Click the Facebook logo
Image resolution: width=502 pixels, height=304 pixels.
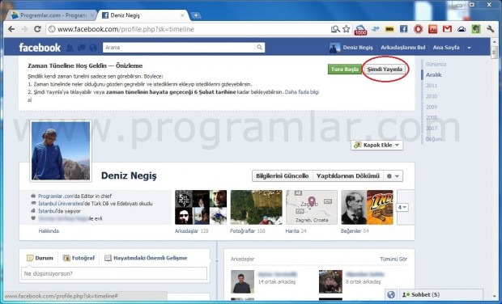40,48
